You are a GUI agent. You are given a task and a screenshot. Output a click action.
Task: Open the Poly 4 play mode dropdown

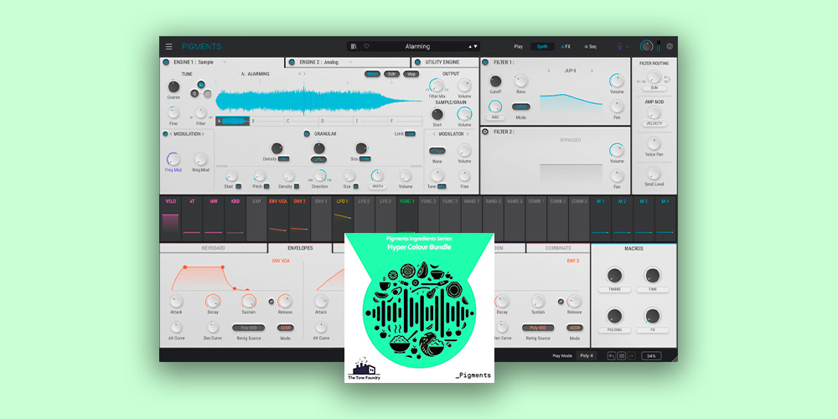click(x=587, y=355)
